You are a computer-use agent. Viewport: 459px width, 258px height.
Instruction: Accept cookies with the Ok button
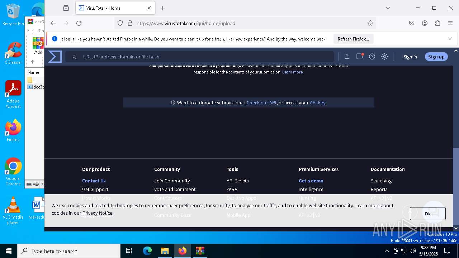pos(428,214)
